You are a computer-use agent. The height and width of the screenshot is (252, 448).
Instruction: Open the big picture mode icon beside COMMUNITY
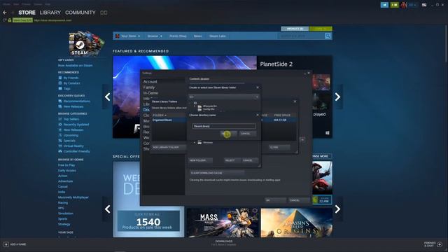click(104, 13)
